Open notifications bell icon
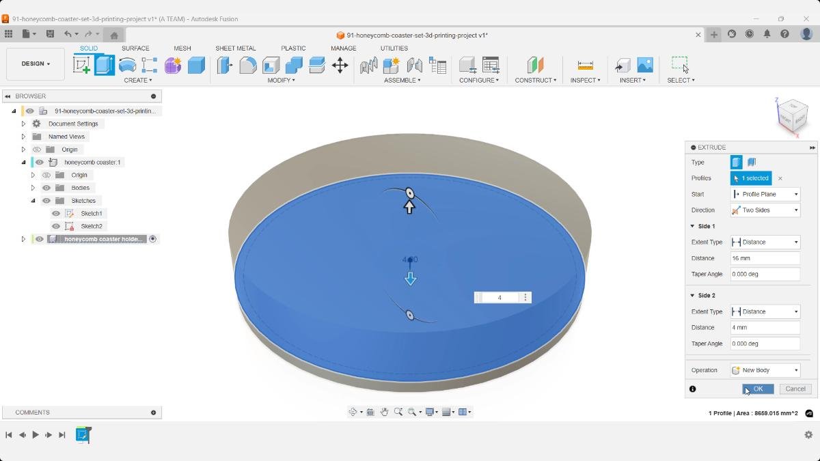820x461 pixels. pos(767,34)
